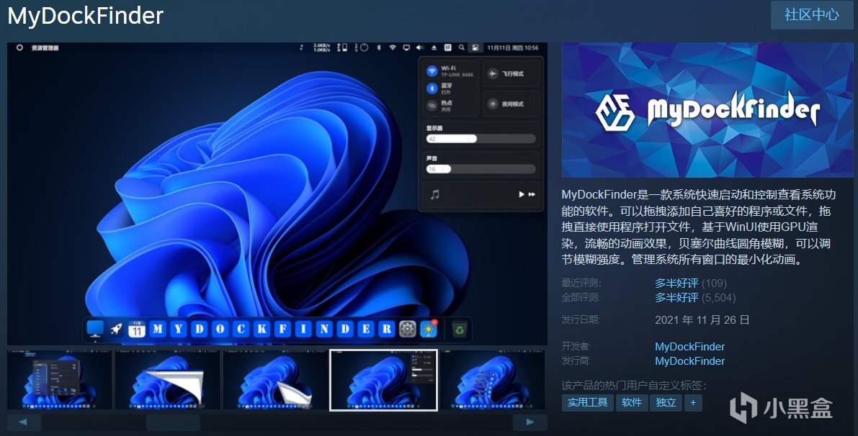Select thumbnail showing settings window
This screenshot has height=436, width=858.
tap(59, 380)
